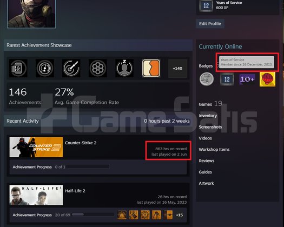The height and width of the screenshot is (227, 284).
Task: Select the revolver cylinder achievement icon
Action: [98, 68]
